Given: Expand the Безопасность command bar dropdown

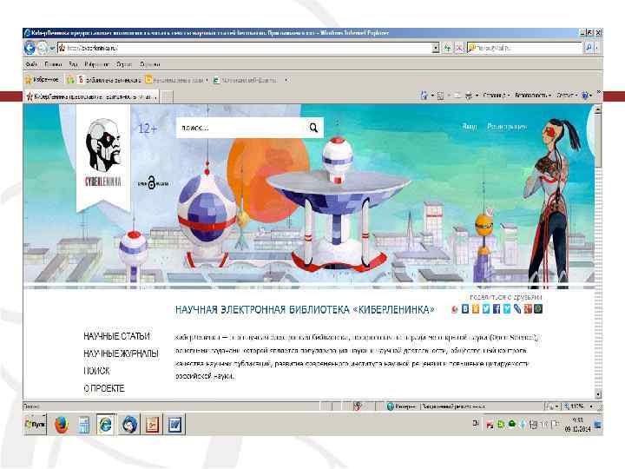Looking at the screenshot, I should click(x=533, y=96).
